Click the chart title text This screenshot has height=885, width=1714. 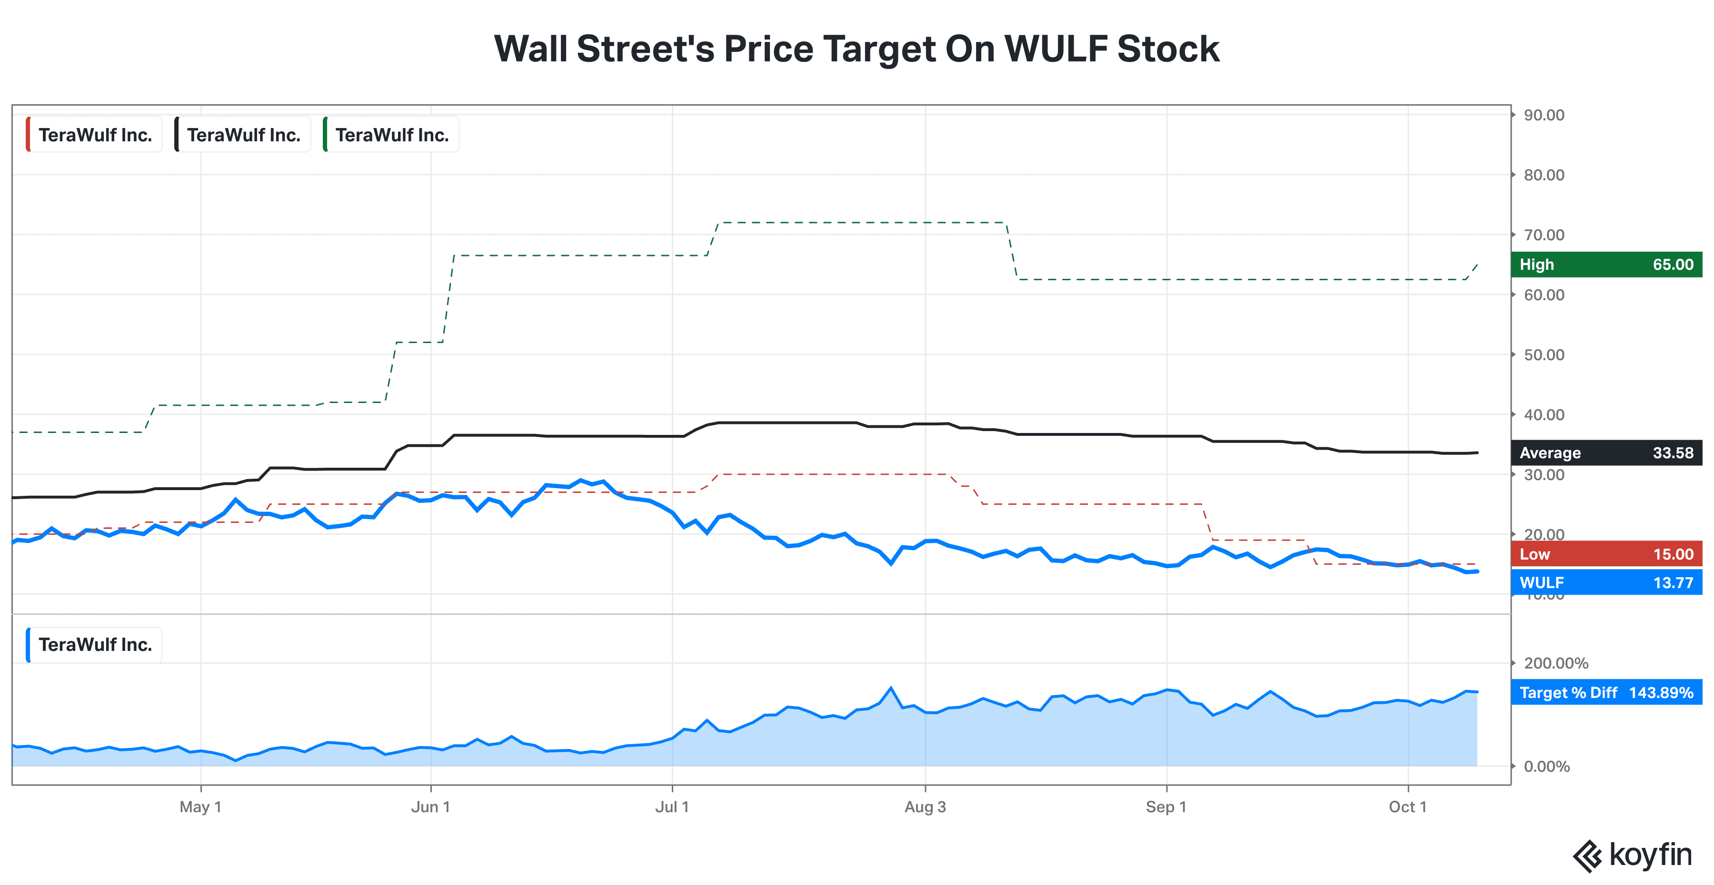tap(857, 49)
